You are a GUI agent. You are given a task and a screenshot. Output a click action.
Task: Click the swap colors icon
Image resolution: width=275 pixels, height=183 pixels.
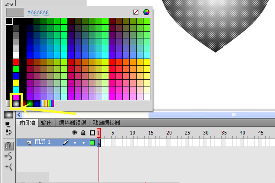click(x=8, y=132)
